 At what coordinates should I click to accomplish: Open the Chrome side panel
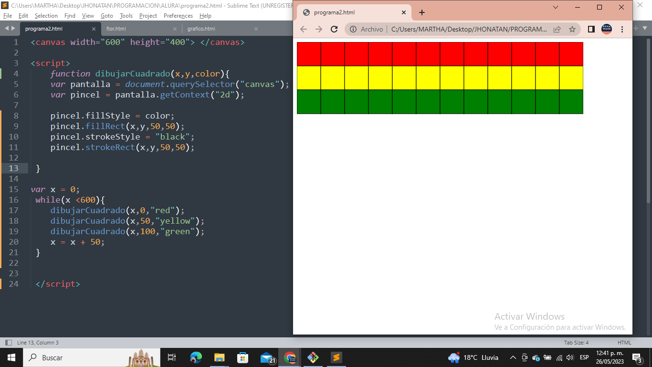(x=591, y=29)
